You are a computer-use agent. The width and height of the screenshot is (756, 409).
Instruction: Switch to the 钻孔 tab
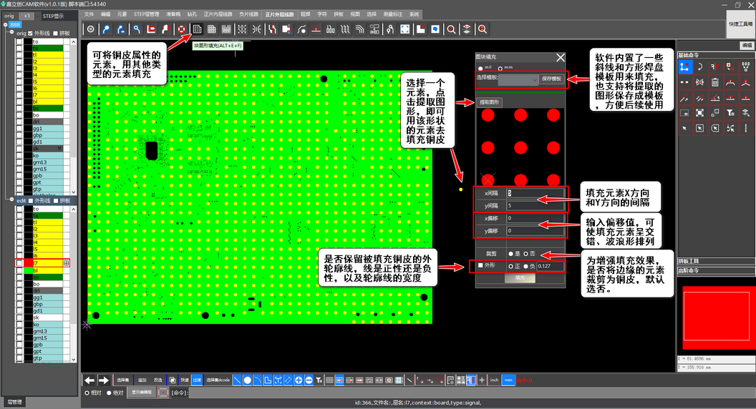(192, 14)
